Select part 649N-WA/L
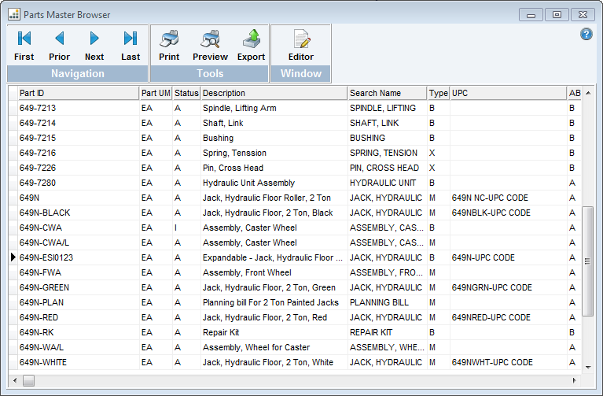This screenshot has width=603, height=396. (42, 347)
